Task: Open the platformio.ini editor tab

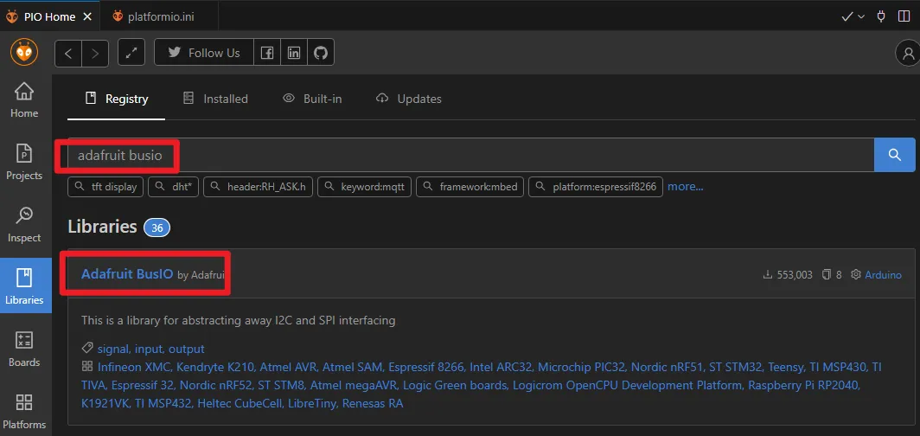Action: 158,16
